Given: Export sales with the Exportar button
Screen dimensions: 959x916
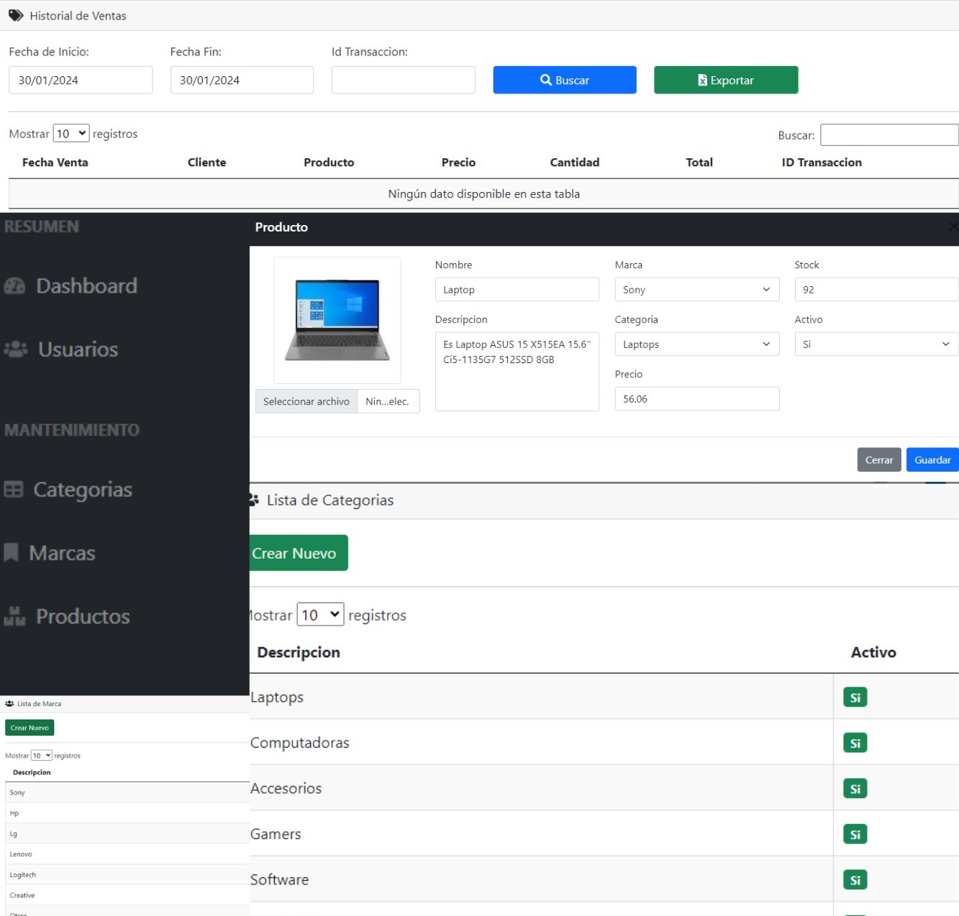Looking at the screenshot, I should coord(725,80).
